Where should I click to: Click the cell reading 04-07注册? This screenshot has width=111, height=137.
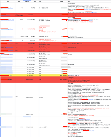coord(27,37)
